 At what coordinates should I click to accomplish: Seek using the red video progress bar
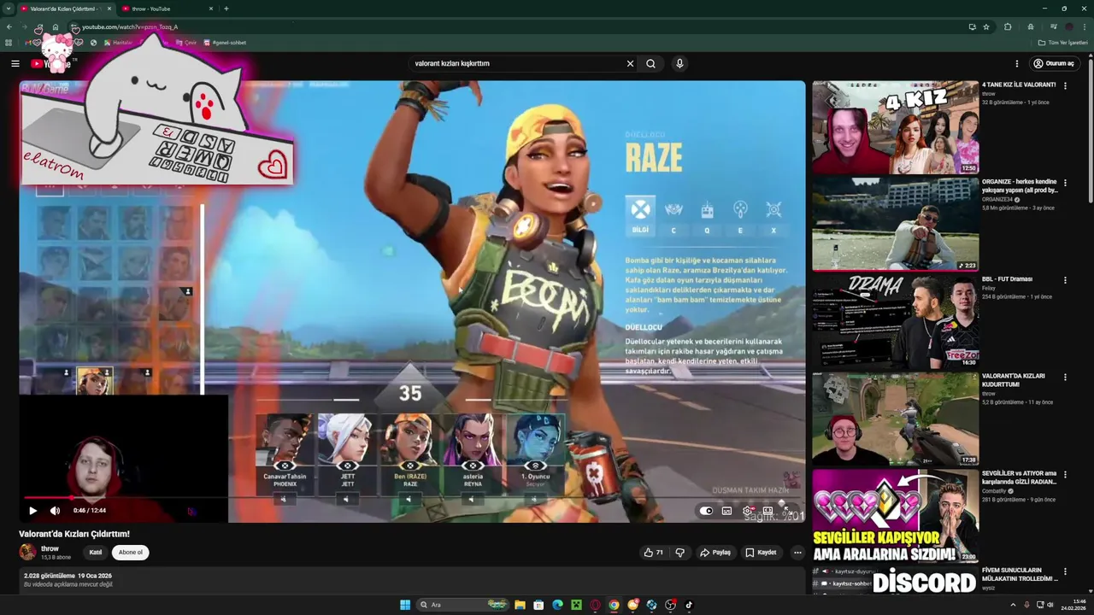pyautogui.click(x=412, y=497)
